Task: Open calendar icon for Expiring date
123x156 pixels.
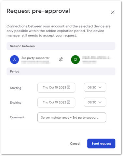Action: tap(68, 102)
